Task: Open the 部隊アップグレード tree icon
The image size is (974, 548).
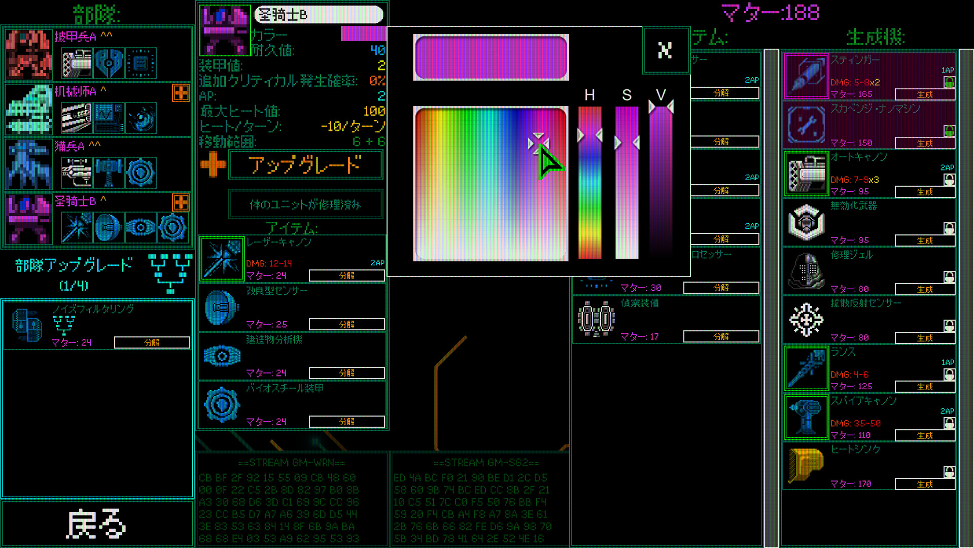Action: [170, 274]
